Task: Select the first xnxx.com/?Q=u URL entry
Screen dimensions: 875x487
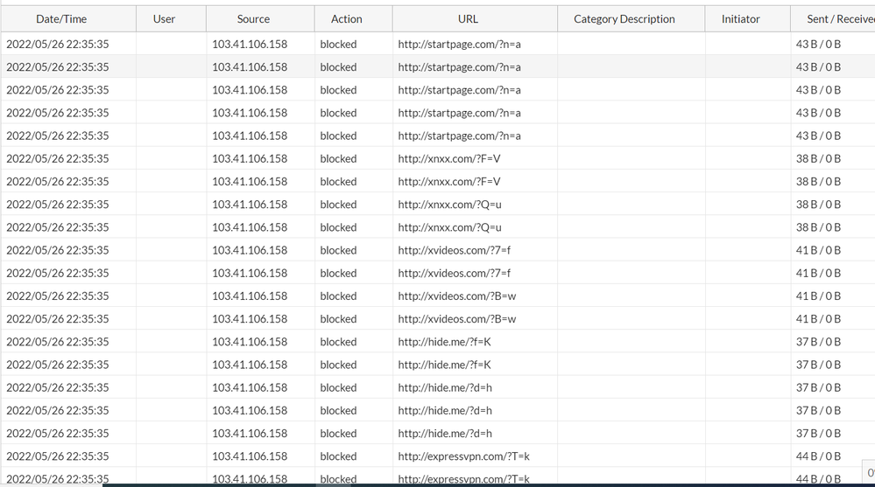Action: [449, 205]
